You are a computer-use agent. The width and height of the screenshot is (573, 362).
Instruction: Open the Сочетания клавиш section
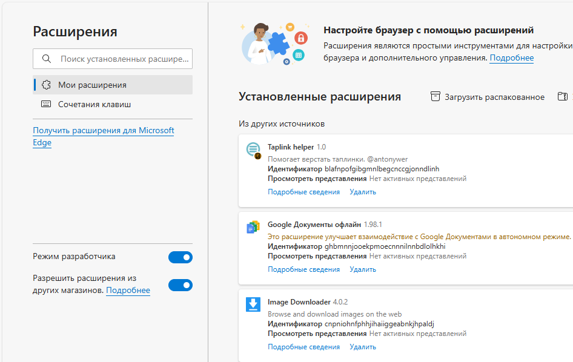tap(113, 104)
